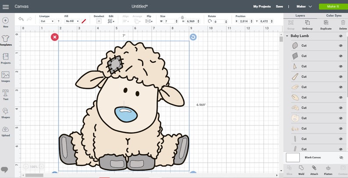Click Save in the header
Image resolution: width=348 pixels, height=178 pixels.
(x=279, y=7)
